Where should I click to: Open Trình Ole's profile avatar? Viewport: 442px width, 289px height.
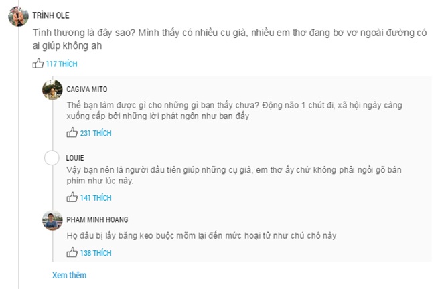point(18,16)
